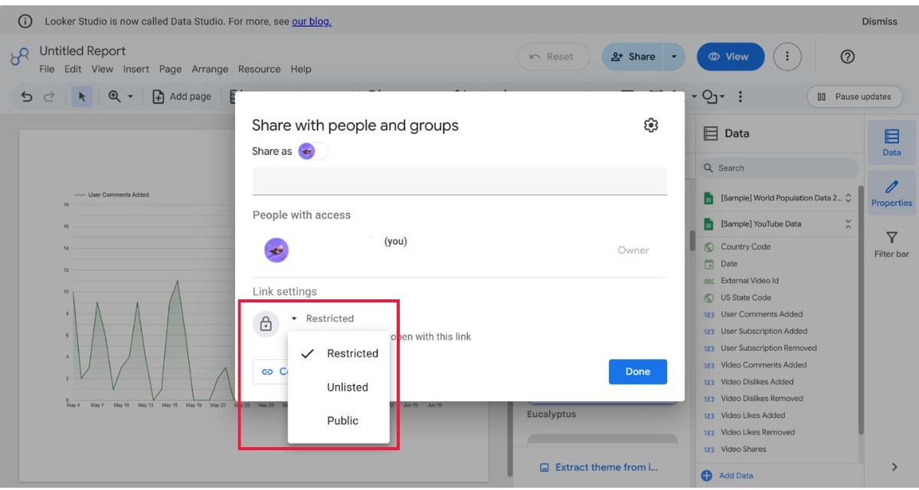
Task: Expand the World Population Data source
Action: [x=848, y=198]
